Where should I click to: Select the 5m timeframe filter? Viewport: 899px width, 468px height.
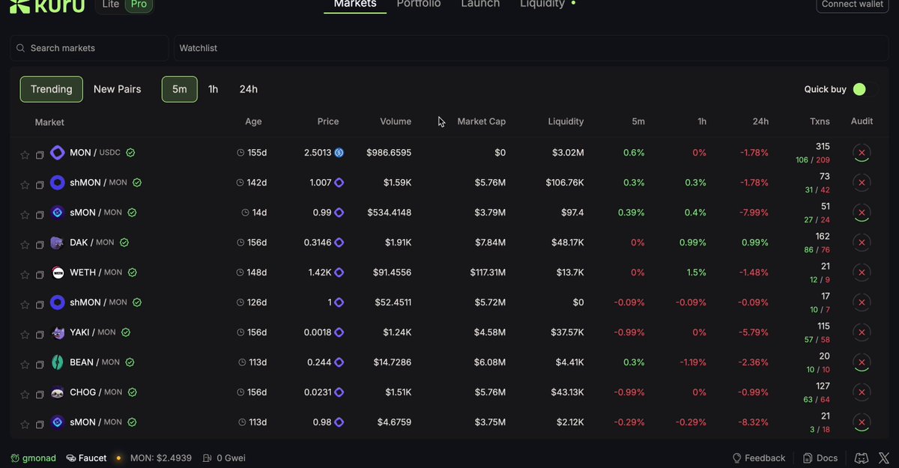pyautogui.click(x=180, y=89)
